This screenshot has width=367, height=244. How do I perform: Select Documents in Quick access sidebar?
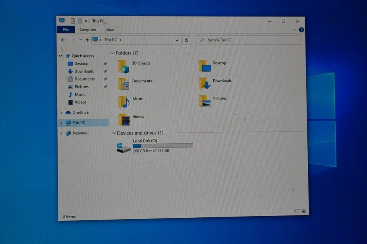point(84,79)
